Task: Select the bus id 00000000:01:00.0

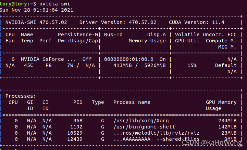Action: (x=129, y=59)
